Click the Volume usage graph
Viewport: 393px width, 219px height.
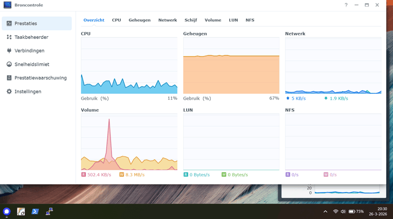[x=129, y=142]
